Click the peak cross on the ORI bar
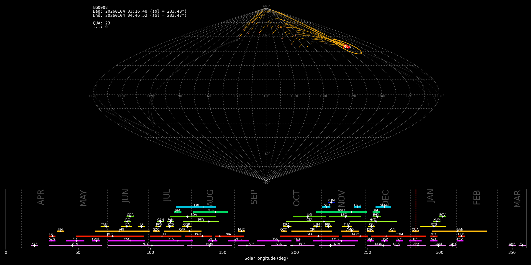Viewport: 531px width, 265px height. 308,231
